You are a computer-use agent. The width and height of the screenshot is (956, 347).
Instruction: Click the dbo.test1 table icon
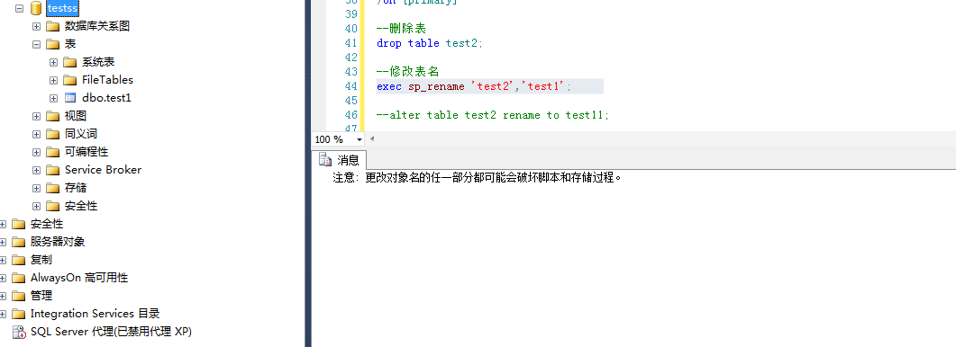[x=70, y=98]
